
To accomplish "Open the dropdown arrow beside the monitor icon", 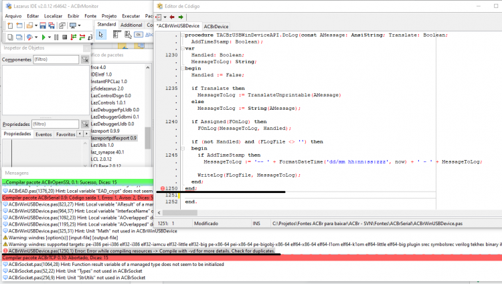I will click(x=79, y=25).
